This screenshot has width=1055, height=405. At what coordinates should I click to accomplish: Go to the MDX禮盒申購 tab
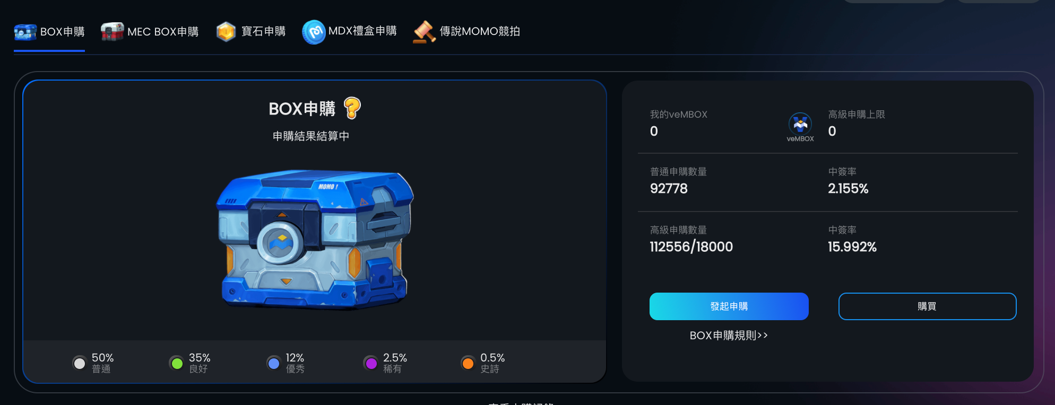pos(362,31)
